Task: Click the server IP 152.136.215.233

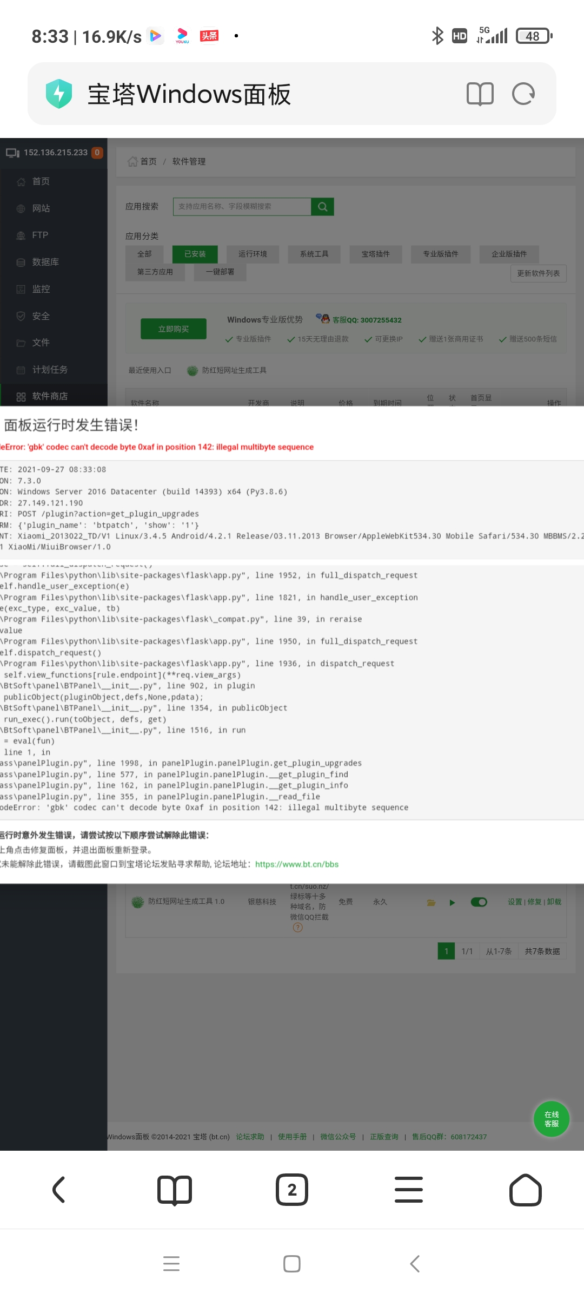Action: tap(56, 153)
